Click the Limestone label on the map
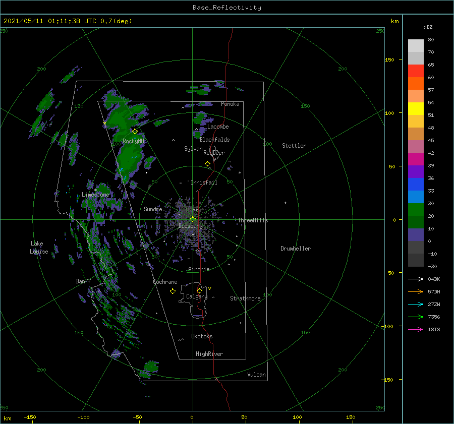 tap(95, 195)
